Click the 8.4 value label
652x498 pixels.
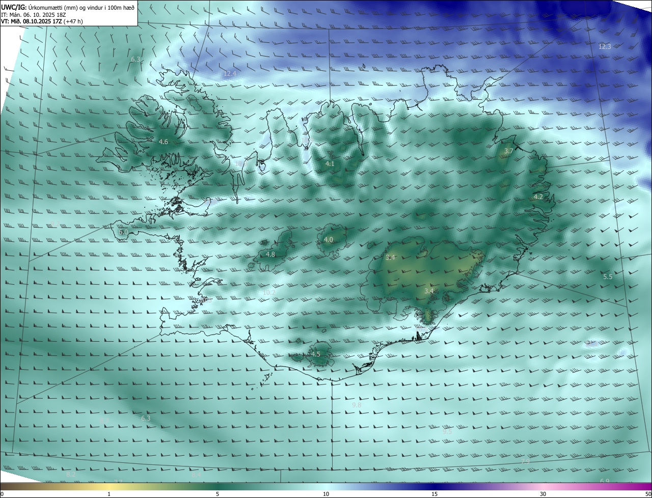coord(196,475)
